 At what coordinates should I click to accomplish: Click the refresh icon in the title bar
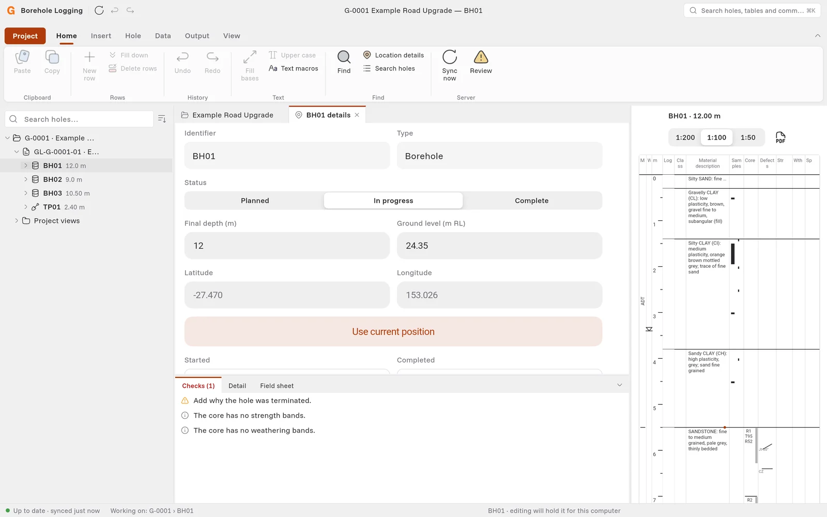click(99, 10)
